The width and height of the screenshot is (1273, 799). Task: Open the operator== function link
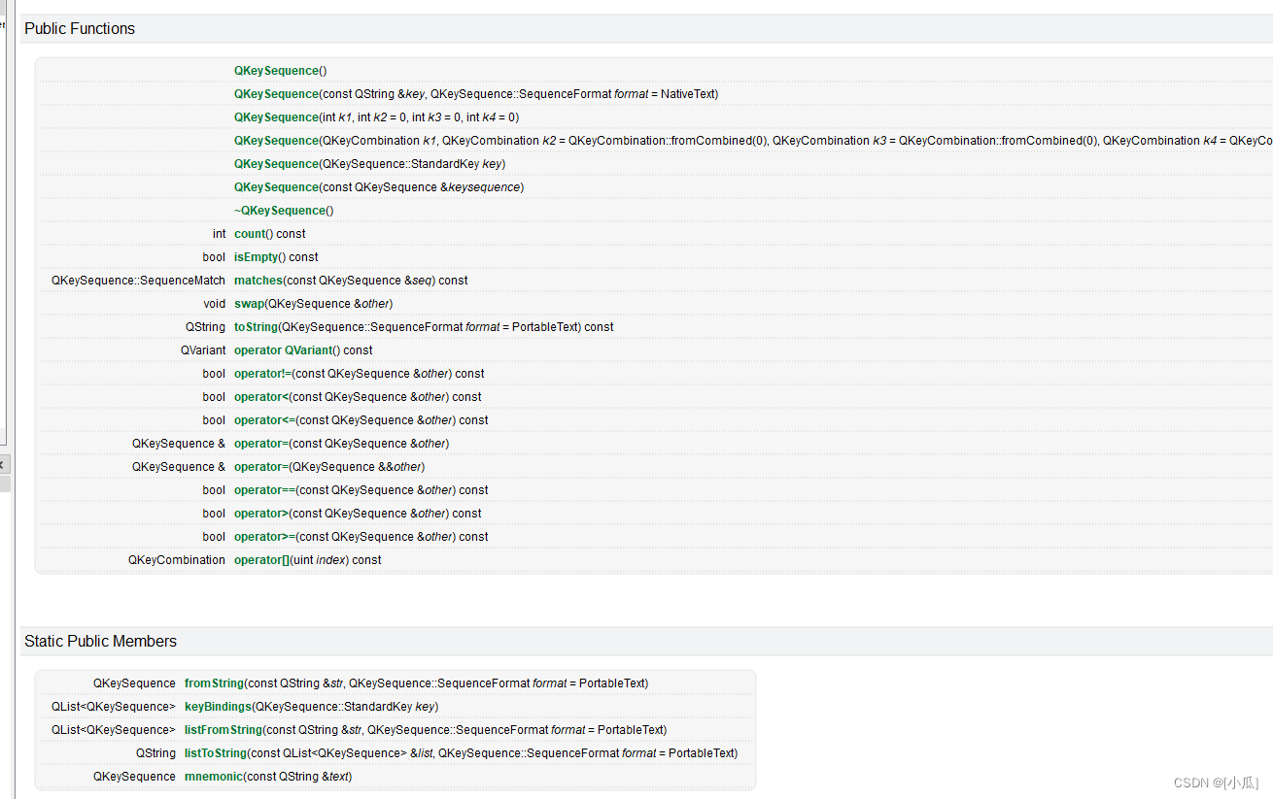point(265,490)
